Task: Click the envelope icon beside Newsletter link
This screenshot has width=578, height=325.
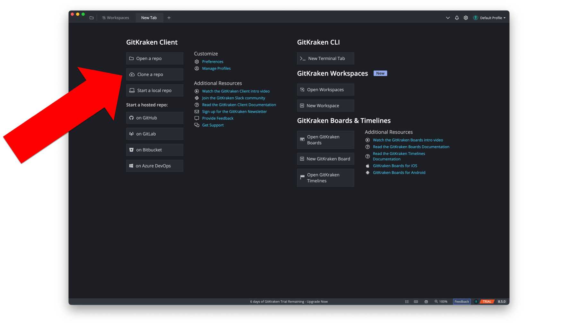Action: point(197,112)
